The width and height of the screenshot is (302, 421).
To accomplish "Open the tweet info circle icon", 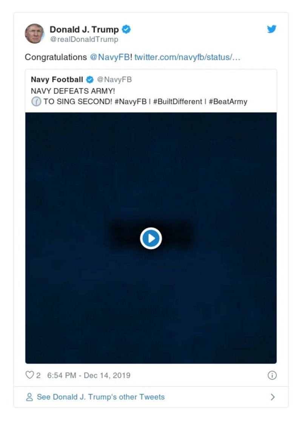I will [272, 375].
